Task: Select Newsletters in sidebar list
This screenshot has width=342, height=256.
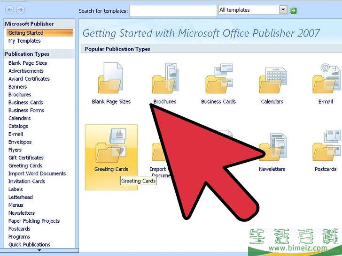Action: (x=22, y=213)
